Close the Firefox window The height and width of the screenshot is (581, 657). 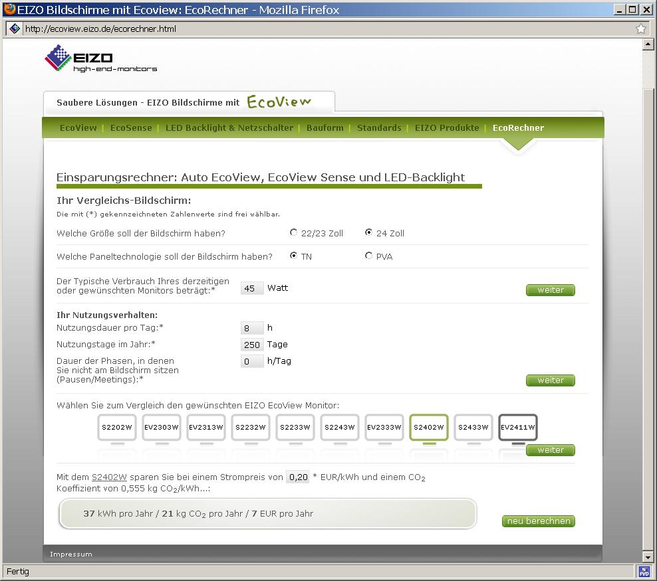[x=646, y=9]
